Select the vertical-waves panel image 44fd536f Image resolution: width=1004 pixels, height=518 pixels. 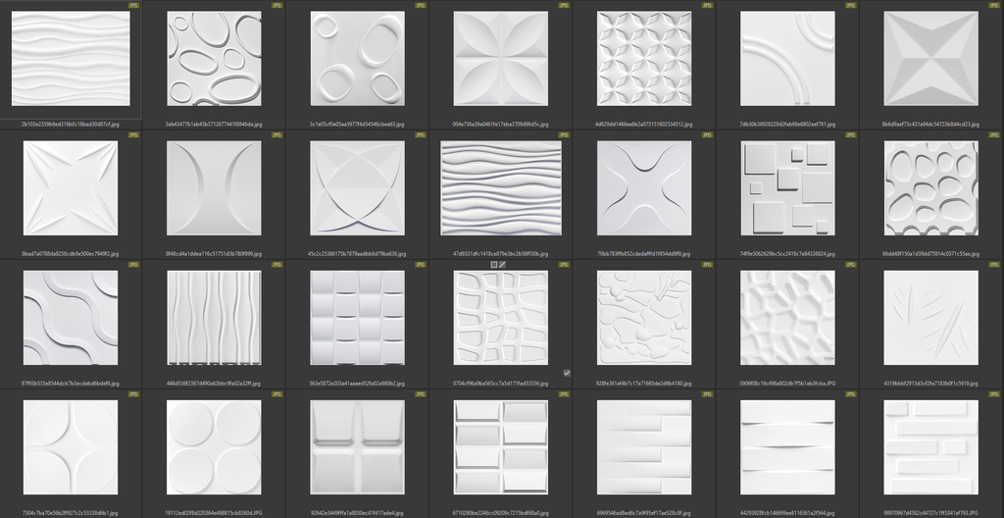point(214,317)
